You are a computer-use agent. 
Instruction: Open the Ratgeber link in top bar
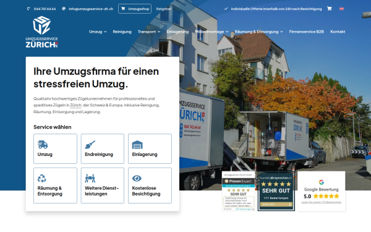pyautogui.click(x=164, y=9)
